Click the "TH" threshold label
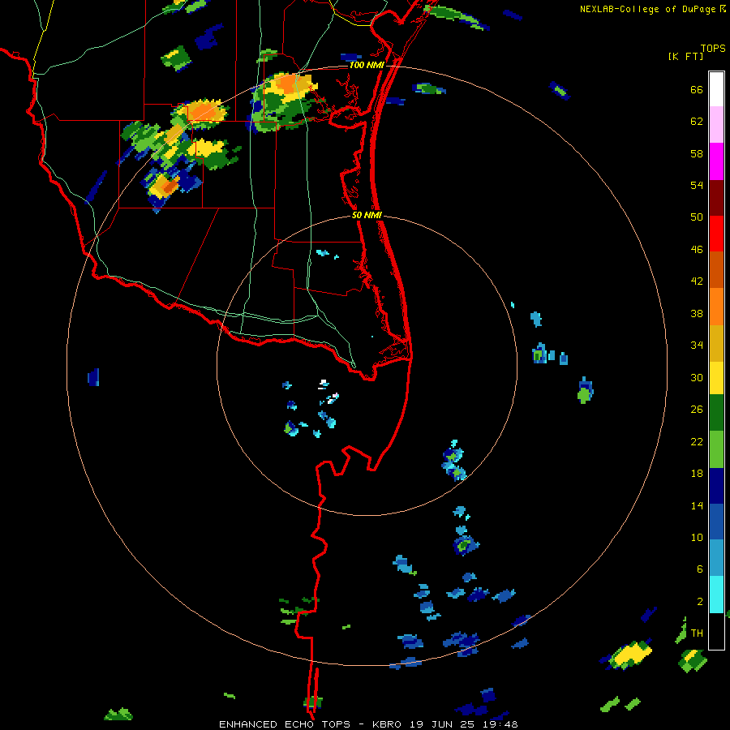 [x=697, y=633]
